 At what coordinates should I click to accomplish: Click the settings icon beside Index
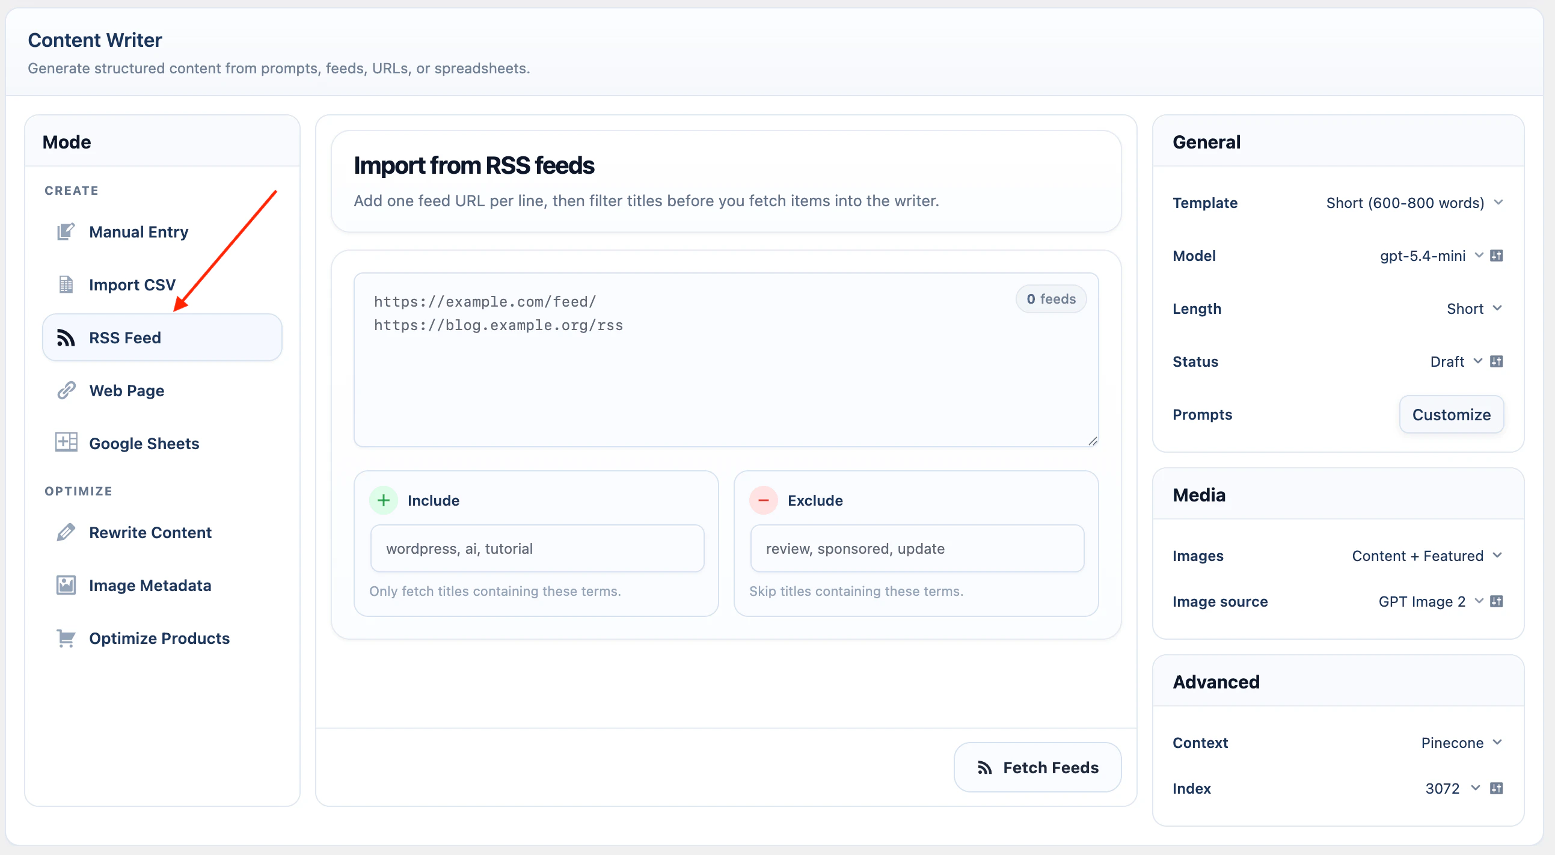point(1497,788)
